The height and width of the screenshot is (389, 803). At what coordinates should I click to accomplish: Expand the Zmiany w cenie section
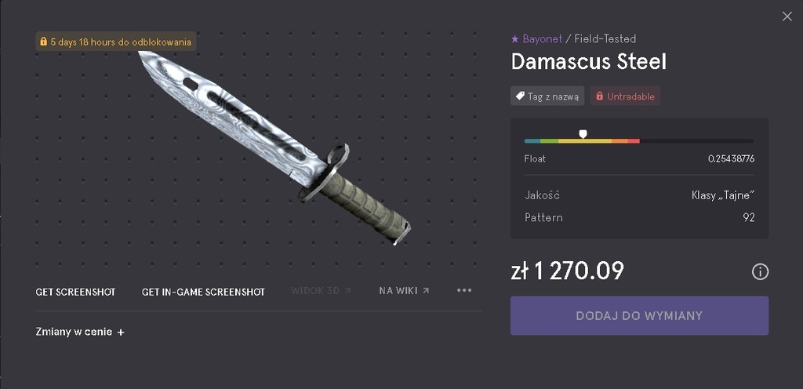pyautogui.click(x=80, y=332)
